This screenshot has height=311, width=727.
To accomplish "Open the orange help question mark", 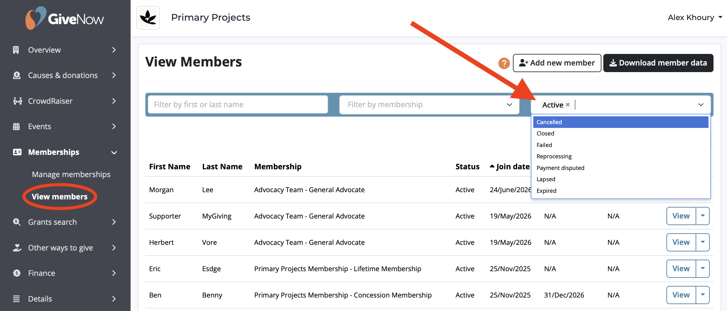I will (x=504, y=63).
